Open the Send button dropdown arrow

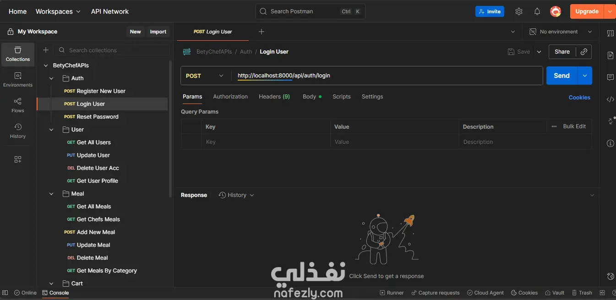585,76
